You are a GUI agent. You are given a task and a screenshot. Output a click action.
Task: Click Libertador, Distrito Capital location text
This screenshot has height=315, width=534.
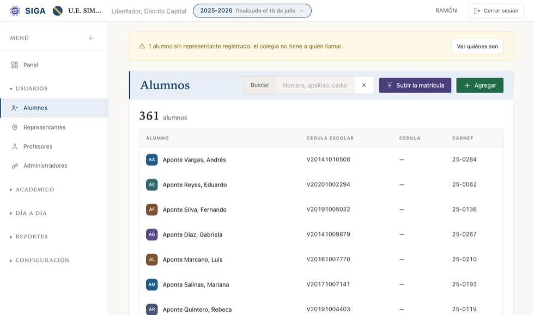(149, 11)
